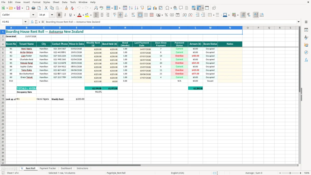Open Font Color dropdown arrow
311x175 pixels.
[83, 15]
